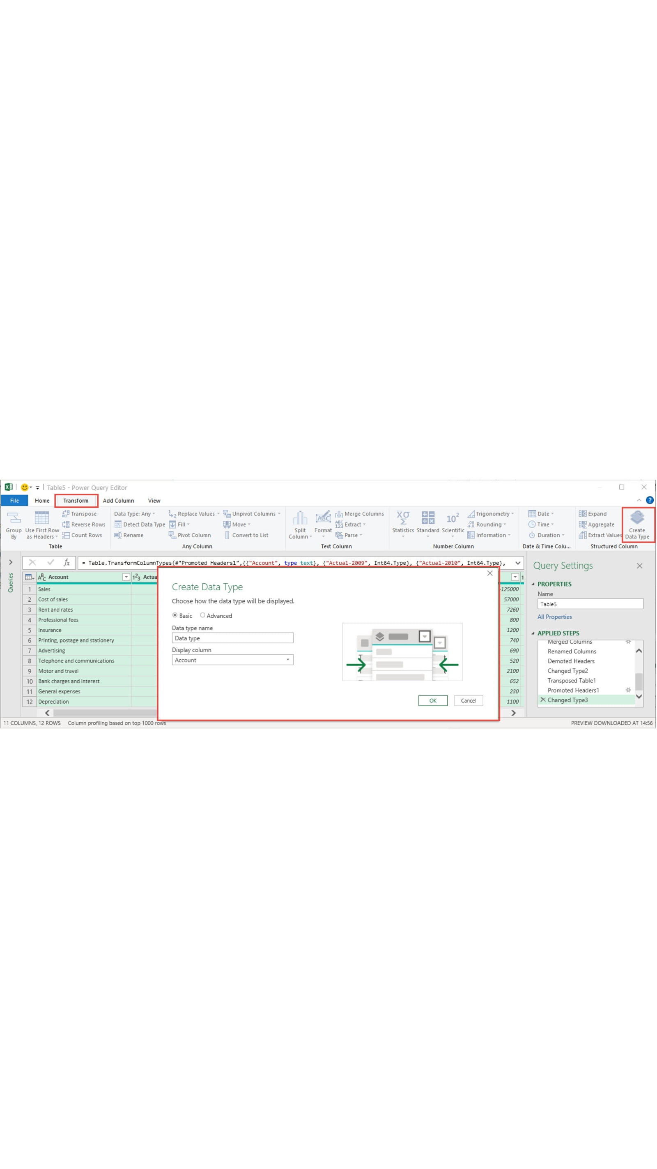Click the Data type name field
This screenshot has height=1169, width=657.
[x=232, y=638]
